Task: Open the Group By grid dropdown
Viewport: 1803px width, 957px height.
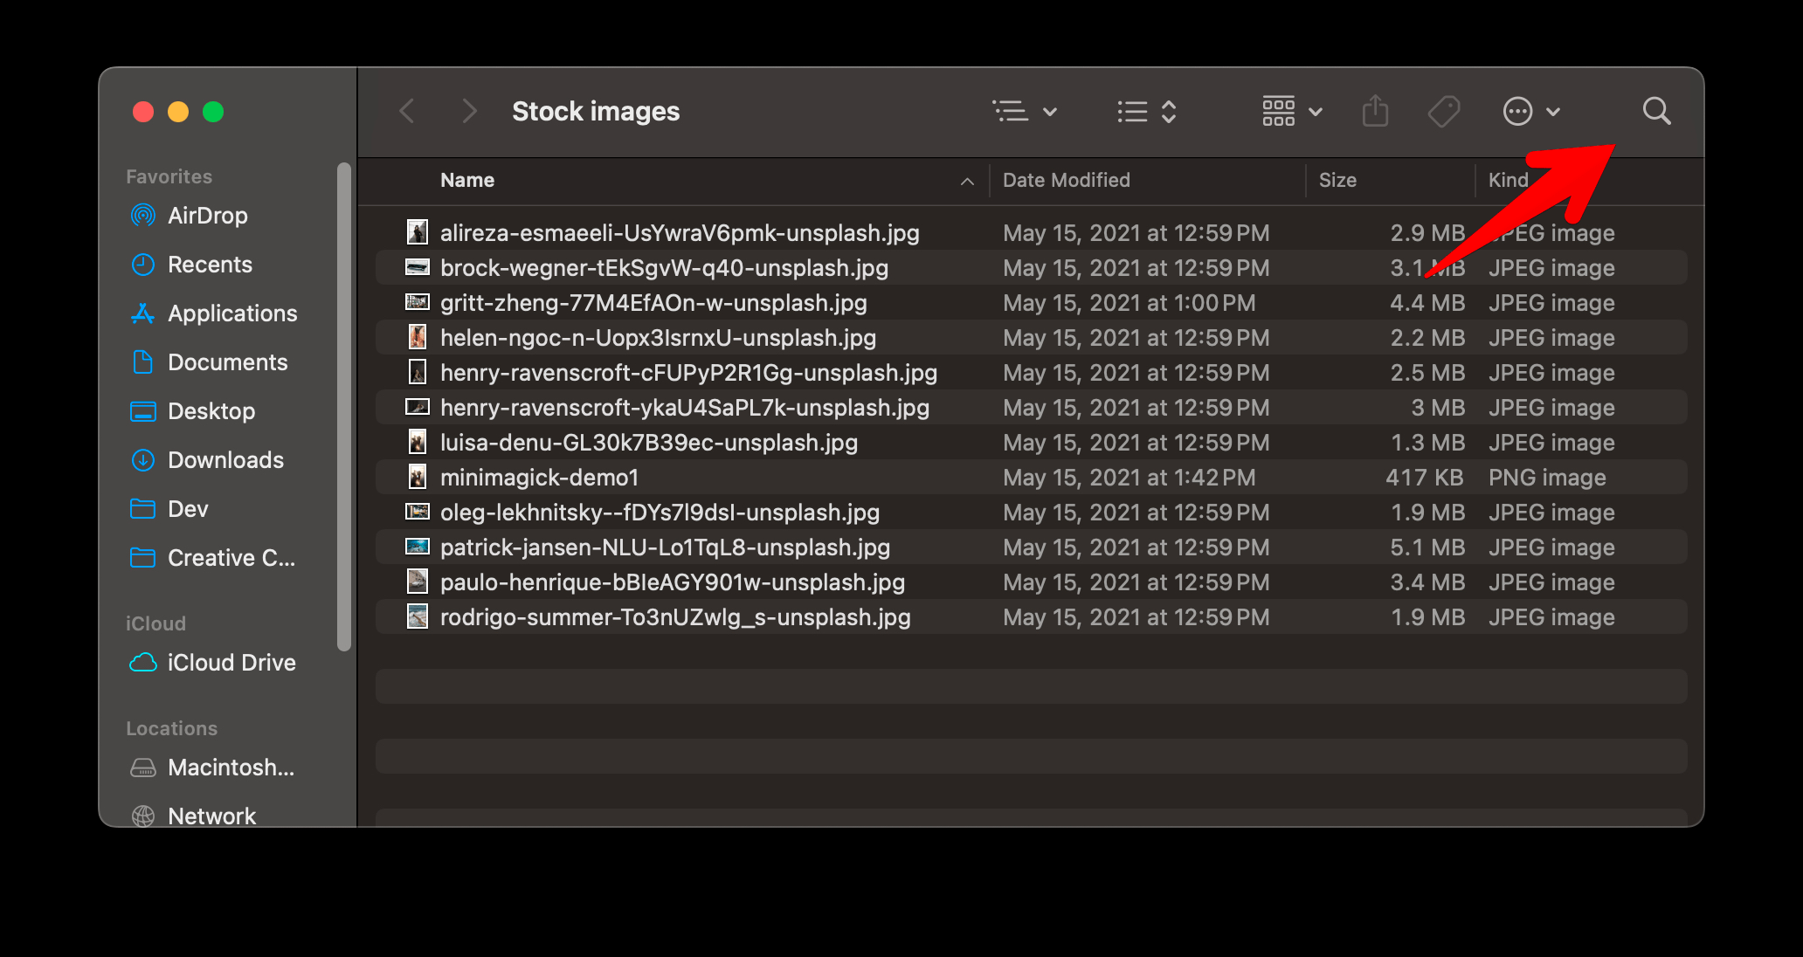Action: (x=1291, y=112)
